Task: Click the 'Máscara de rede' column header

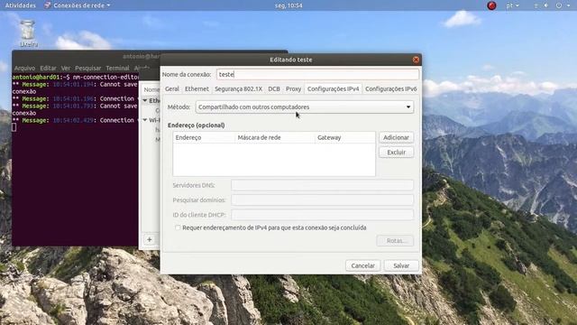Action: coord(275,137)
